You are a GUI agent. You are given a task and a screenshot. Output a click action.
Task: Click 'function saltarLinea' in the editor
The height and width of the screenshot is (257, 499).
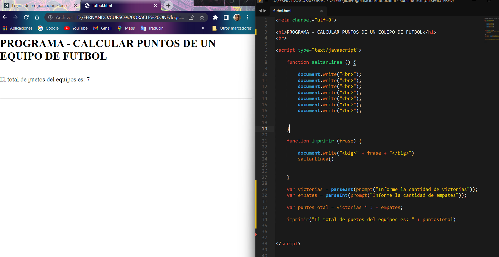click(x=314, y=62)
